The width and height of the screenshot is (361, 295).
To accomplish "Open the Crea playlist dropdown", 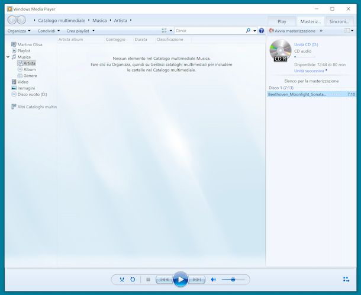I will pos(80,31).
